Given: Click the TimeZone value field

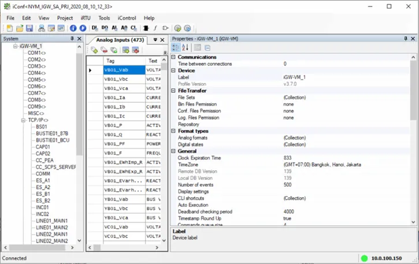Looking at the screenshot, I should (346, 165).
